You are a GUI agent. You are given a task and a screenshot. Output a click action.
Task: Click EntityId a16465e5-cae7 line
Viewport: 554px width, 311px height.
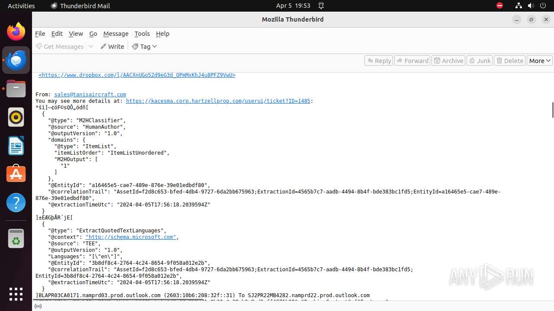click(129, 185)
